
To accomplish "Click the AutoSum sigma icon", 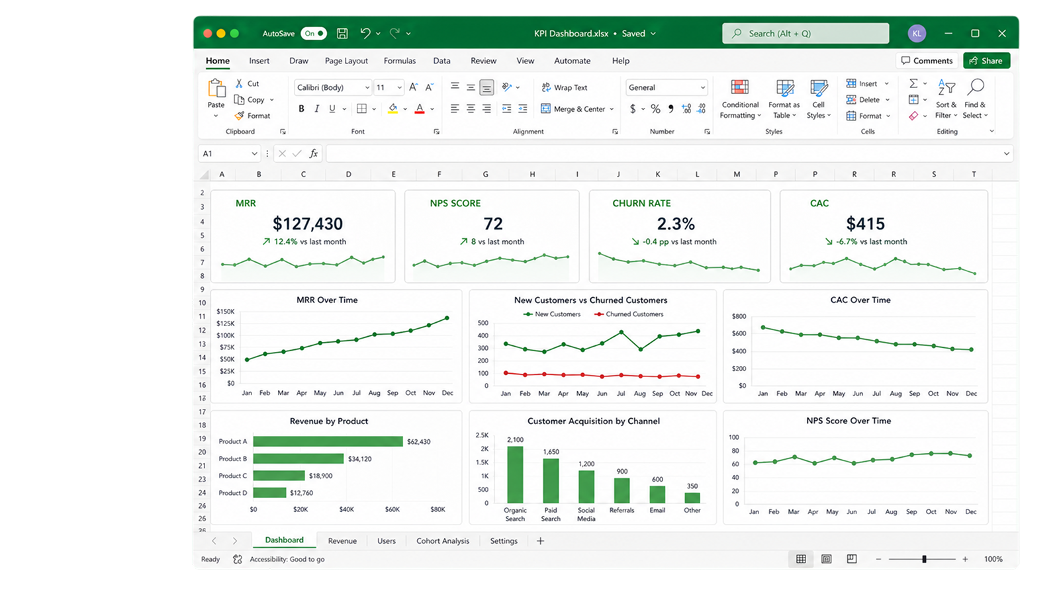I will click(x=913, y=83).
